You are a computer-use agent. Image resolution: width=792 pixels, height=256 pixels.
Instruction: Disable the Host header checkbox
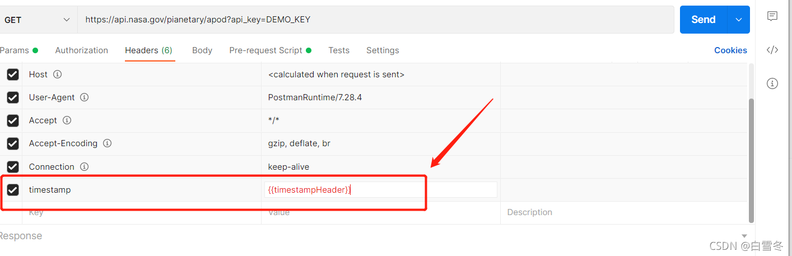coord(13,75)
